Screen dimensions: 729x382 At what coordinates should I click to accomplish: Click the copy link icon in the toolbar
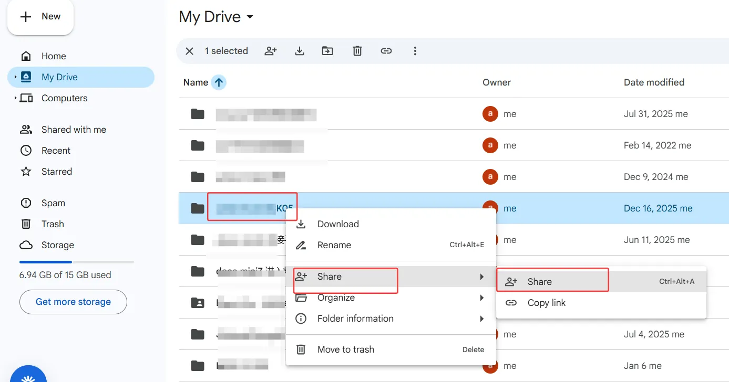click(386, 51)
